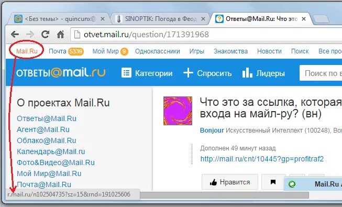Image resolution: width=342 pixels, height=207 pixels.
Task: Open Календарь@Mail.ru sidebar link
Action: [x=51, y=151]
